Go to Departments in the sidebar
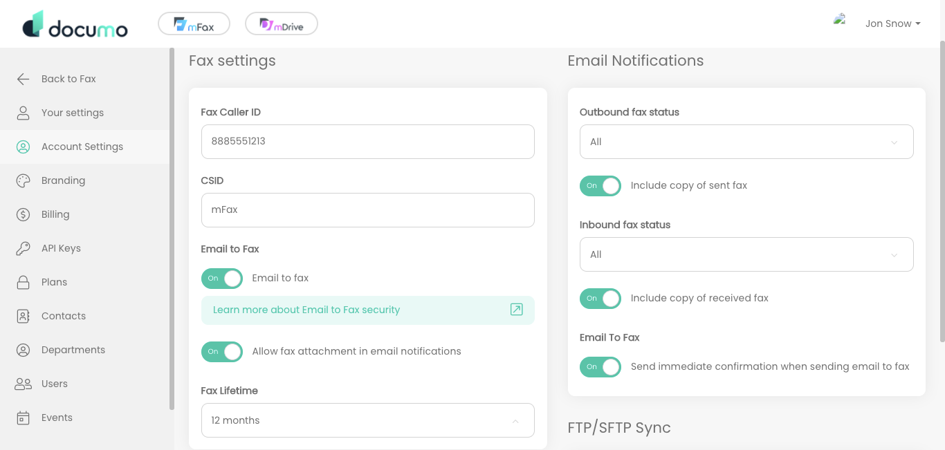Screen dimensions: 945x450 pyautogui.click(x=73, y=350)
